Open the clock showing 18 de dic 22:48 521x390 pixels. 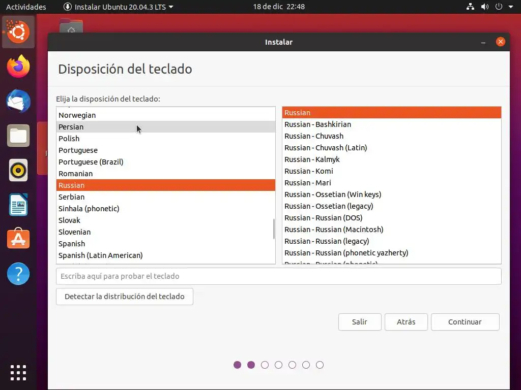pyautogui.click(x=279, y=7)
